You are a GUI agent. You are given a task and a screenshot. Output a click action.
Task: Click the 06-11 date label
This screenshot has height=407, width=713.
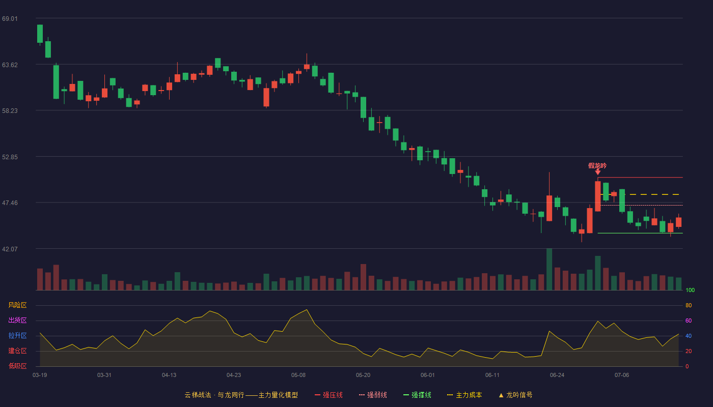point(492,375)
